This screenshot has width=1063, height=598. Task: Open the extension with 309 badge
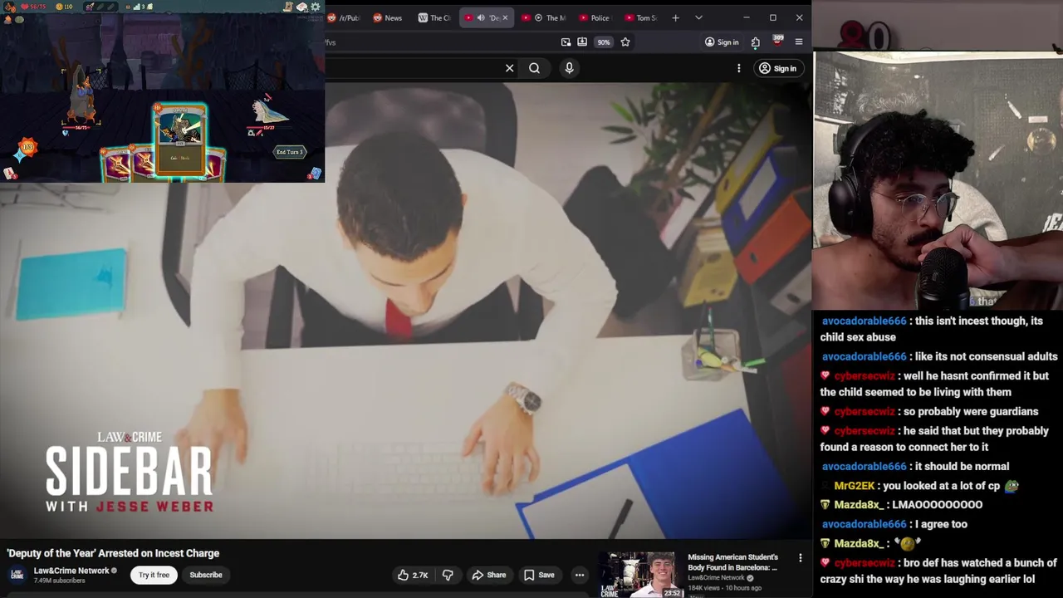pyautogui.click(x=777, y=42)
